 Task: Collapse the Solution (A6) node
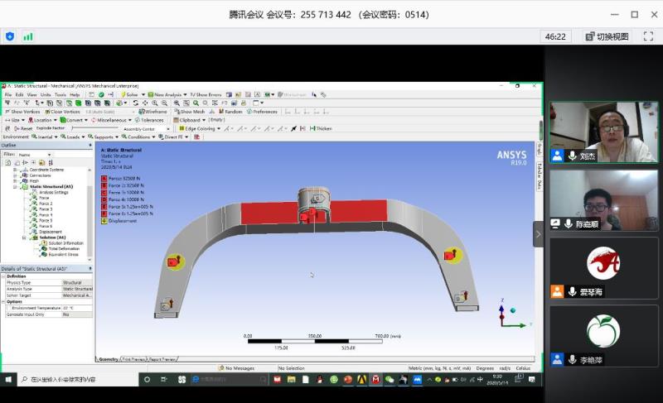coord(24,237)
